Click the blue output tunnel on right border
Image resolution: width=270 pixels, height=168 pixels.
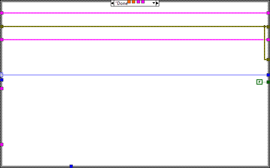(268, 75)
